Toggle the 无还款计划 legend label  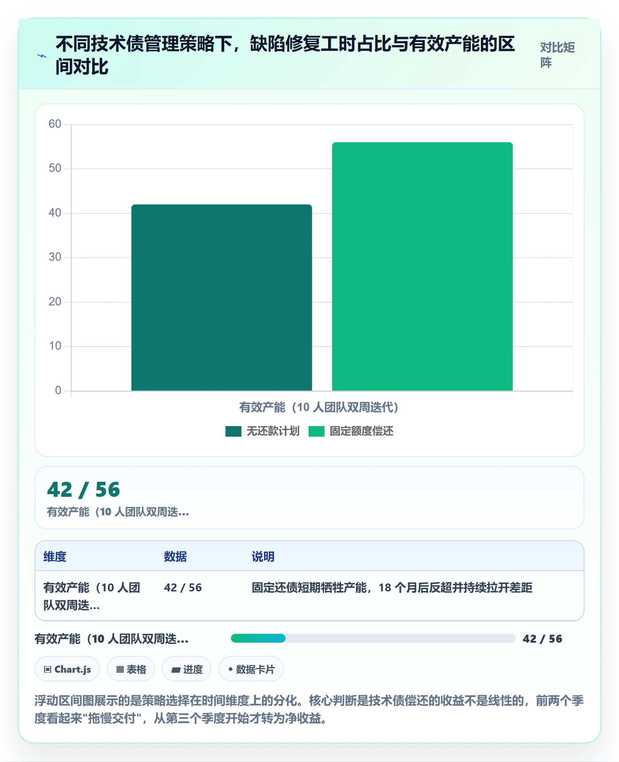pos(273,431)
